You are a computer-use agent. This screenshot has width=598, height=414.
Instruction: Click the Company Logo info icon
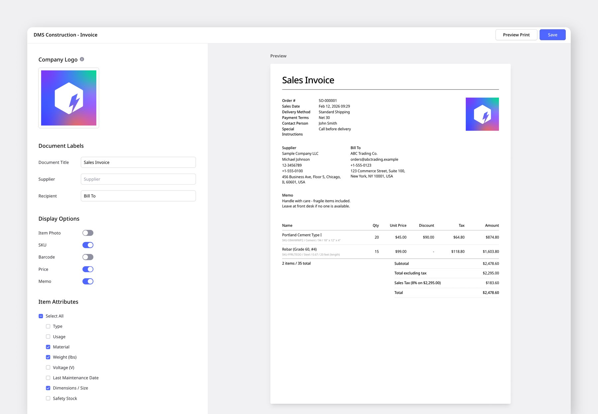click(x=82, y=59)
